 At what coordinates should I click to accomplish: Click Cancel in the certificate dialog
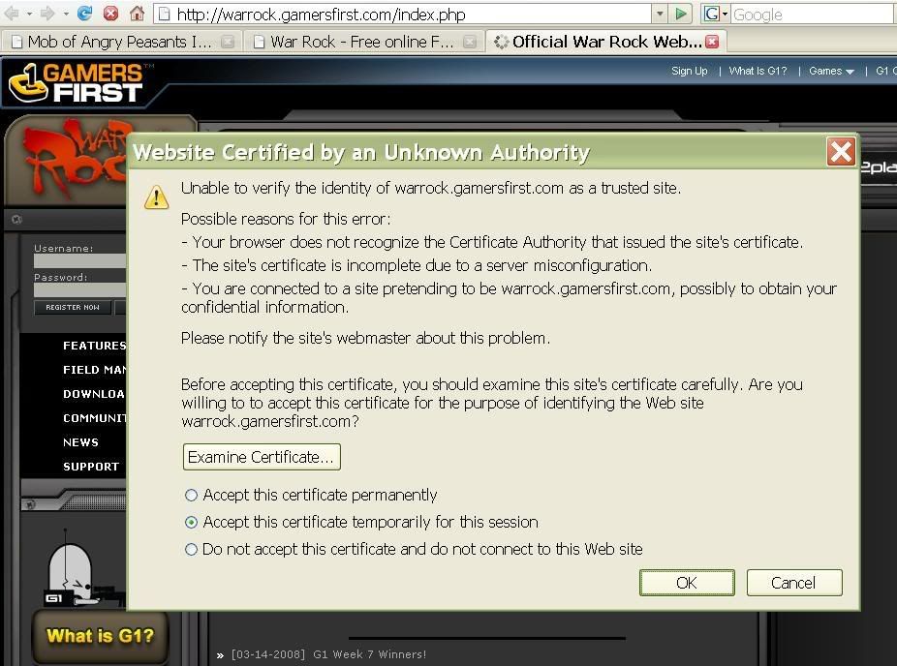(x=793, y=582)
